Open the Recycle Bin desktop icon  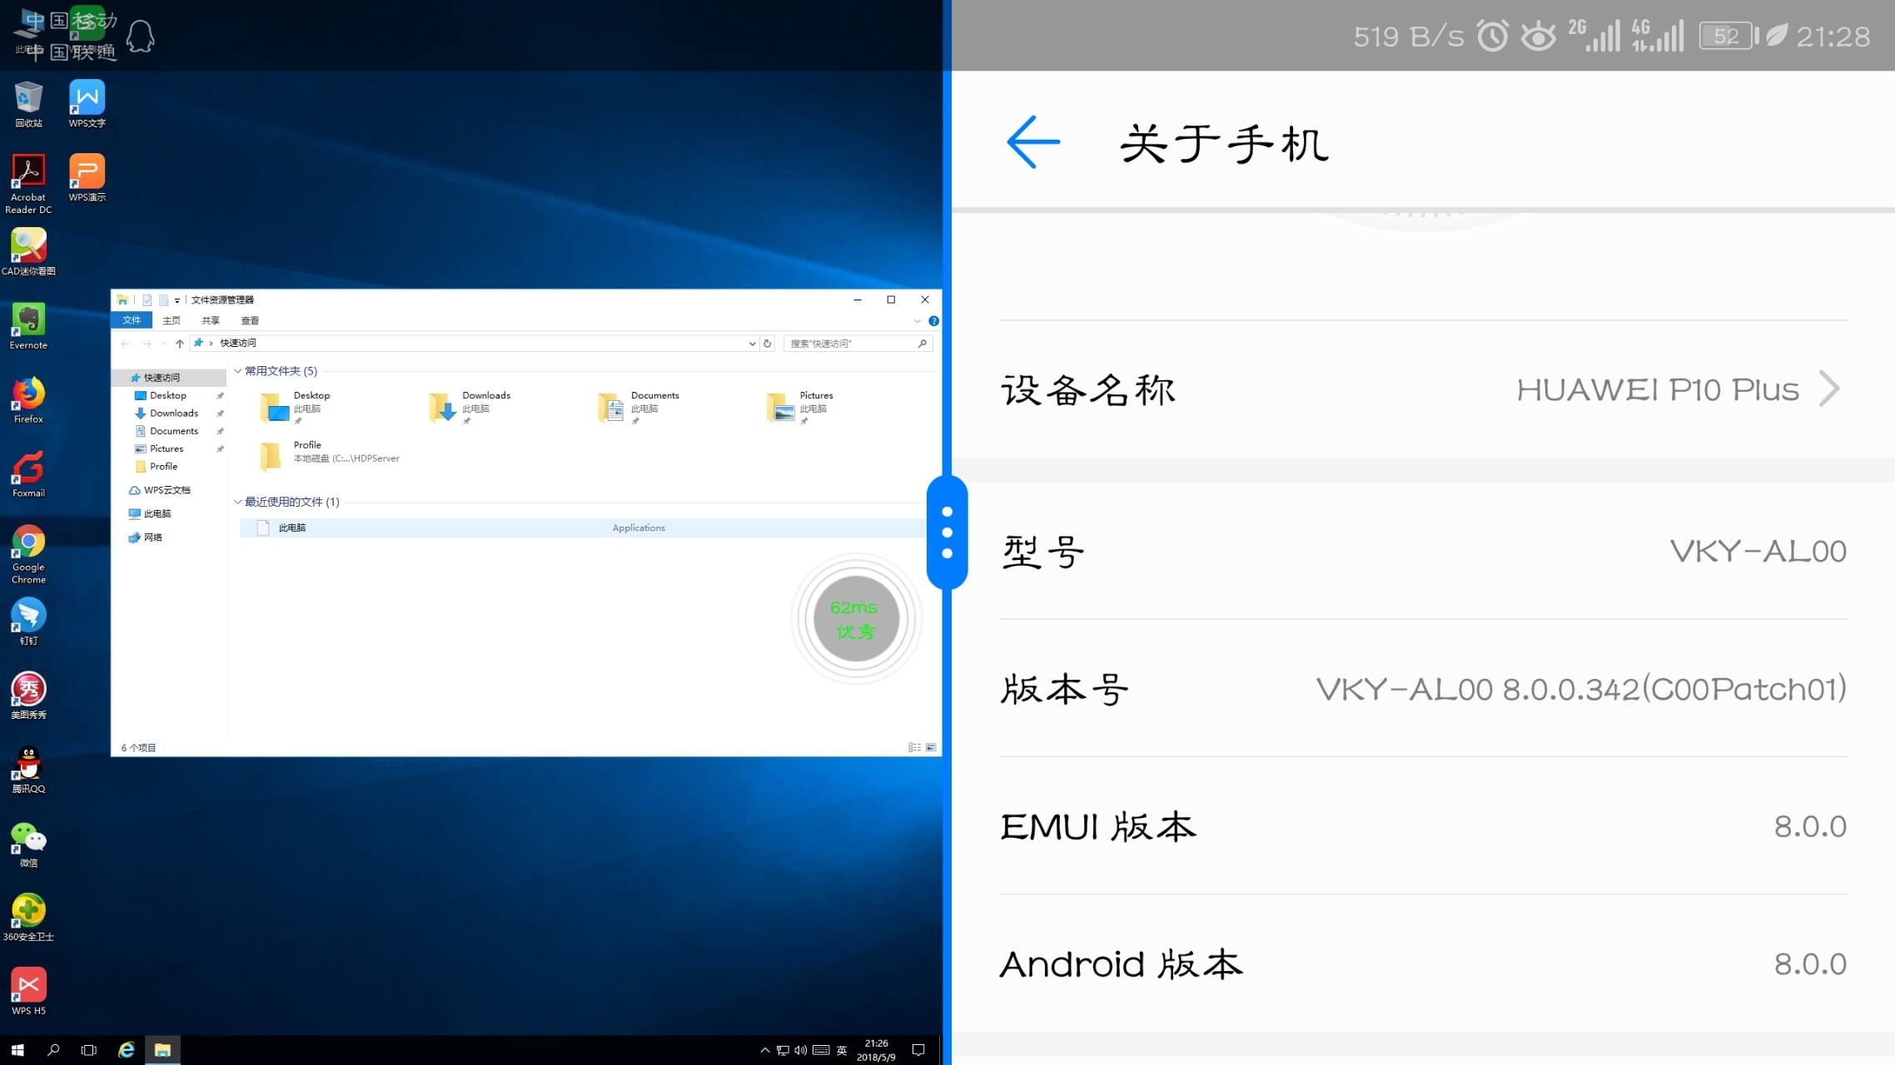28,104
